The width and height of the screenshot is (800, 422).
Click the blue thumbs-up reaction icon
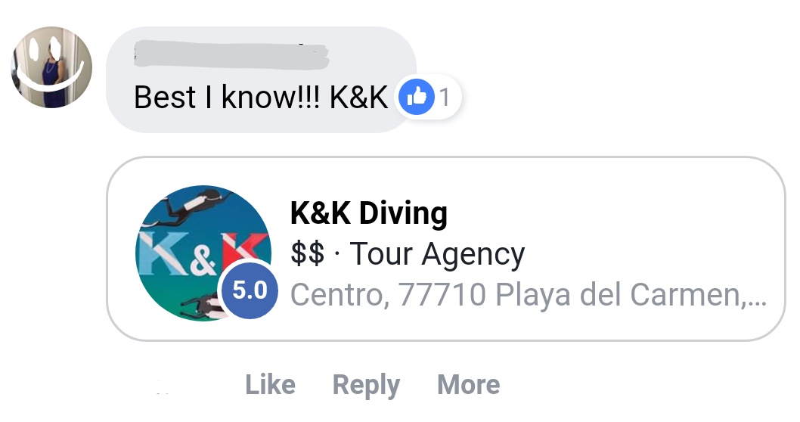[x=417, y=97]
